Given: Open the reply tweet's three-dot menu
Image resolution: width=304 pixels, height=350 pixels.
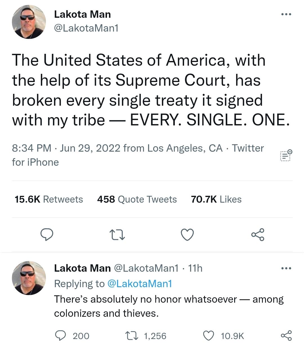Looking at the screenshot, I should click(x=286, y=268).
